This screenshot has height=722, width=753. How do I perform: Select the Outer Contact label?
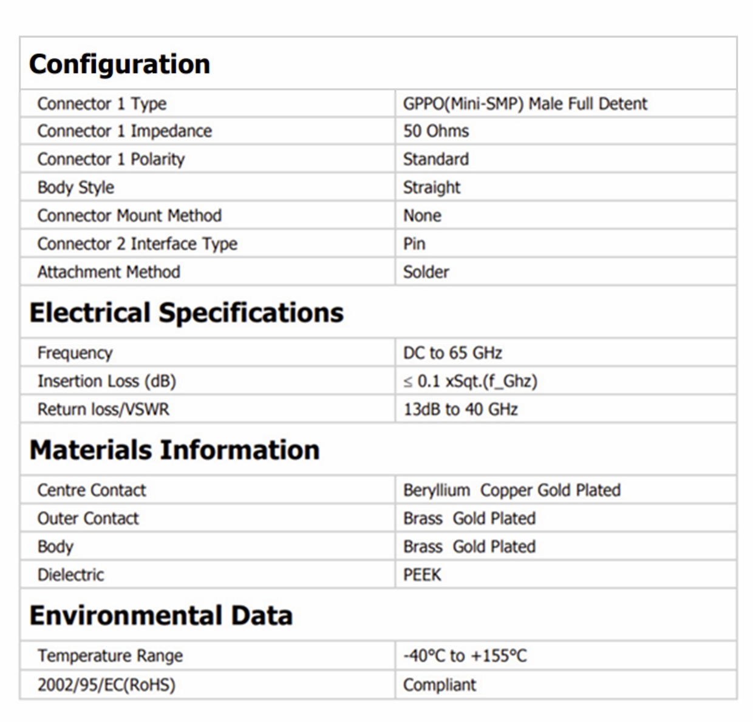click(x=88, y=519)
